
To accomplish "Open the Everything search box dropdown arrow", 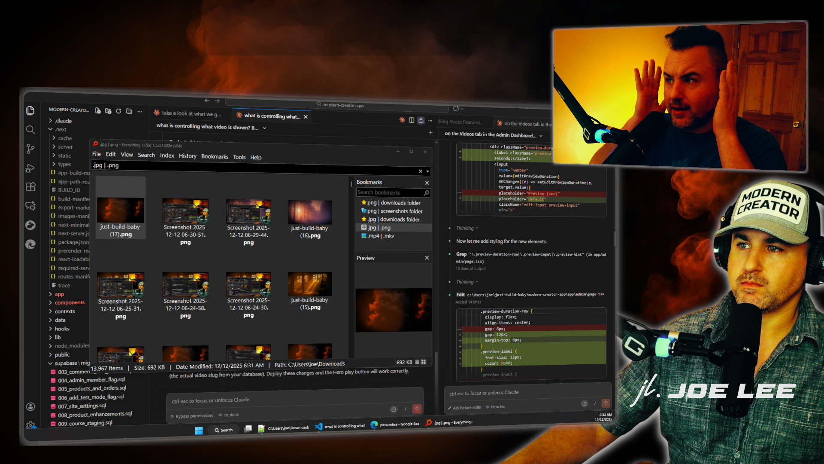I will pos(427,171).
